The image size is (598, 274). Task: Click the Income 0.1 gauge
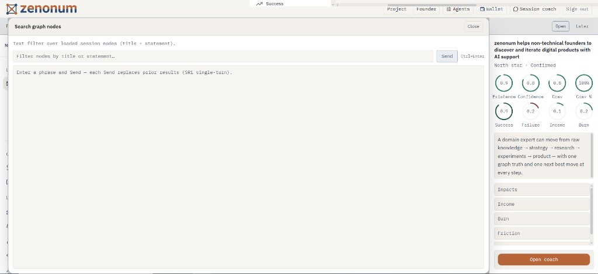click(557, 111)
